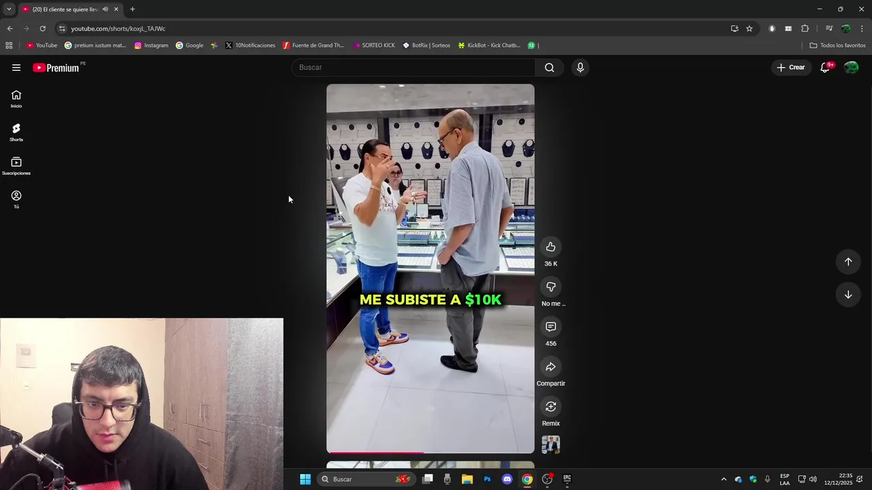
Task: Dislike the short (No me gusta)
Action: (550, 287)
